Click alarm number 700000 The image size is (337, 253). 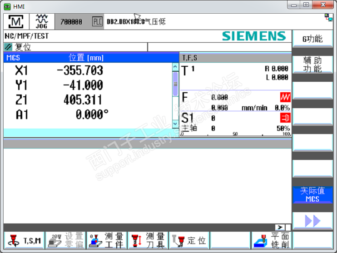(x=71, y=22)
